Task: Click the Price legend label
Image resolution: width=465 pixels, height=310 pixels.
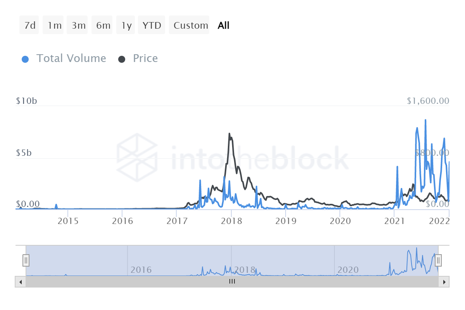Action: (x=145, y=59)
